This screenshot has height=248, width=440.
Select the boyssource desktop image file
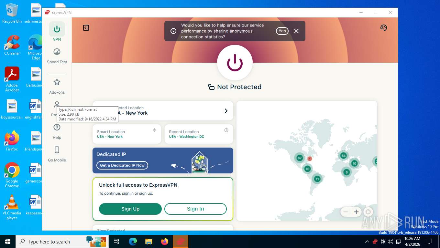click(x=12, y=109)
